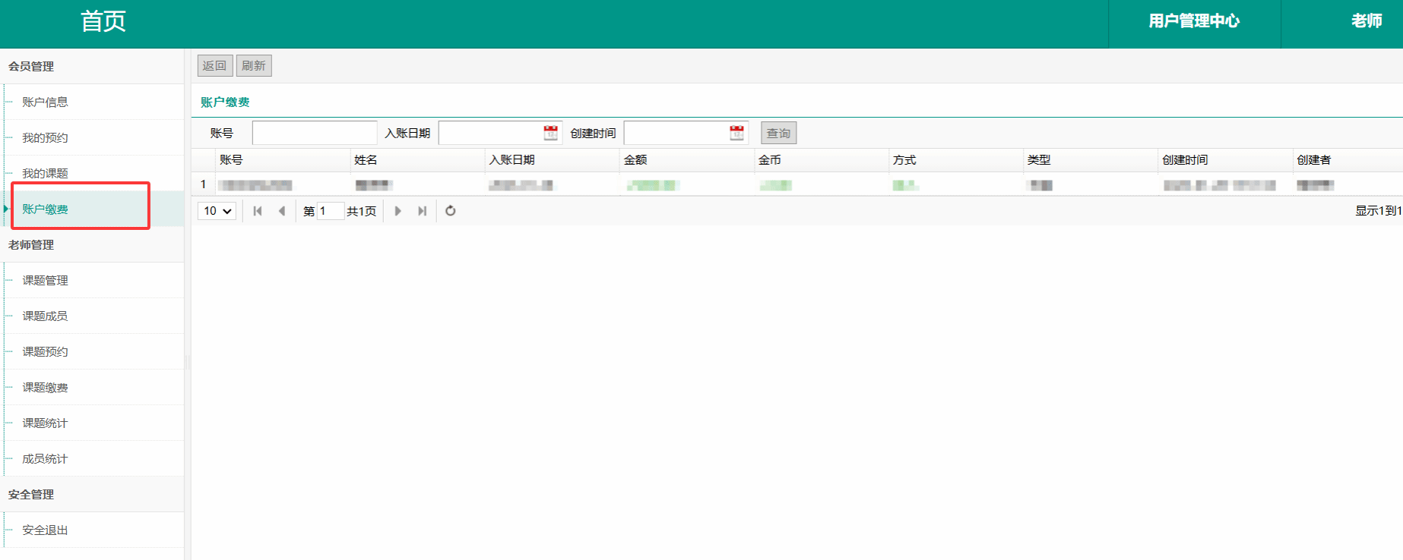The height and width of the screenshot is (560, 1403).
Task: Go to next page arrow
Action: (397, 211)
